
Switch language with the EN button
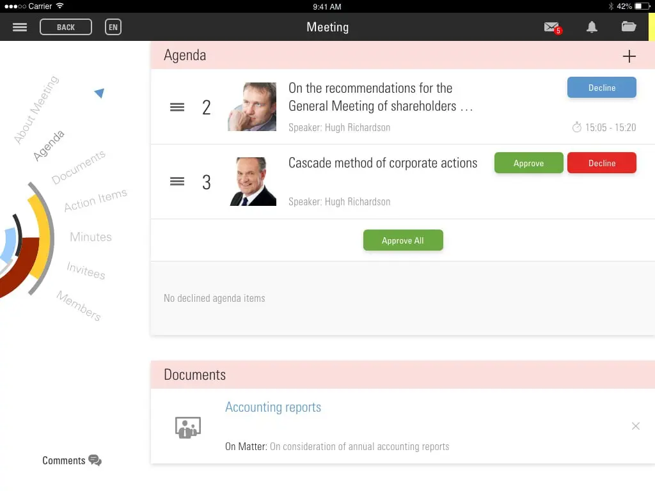click(x=113, y=27)
